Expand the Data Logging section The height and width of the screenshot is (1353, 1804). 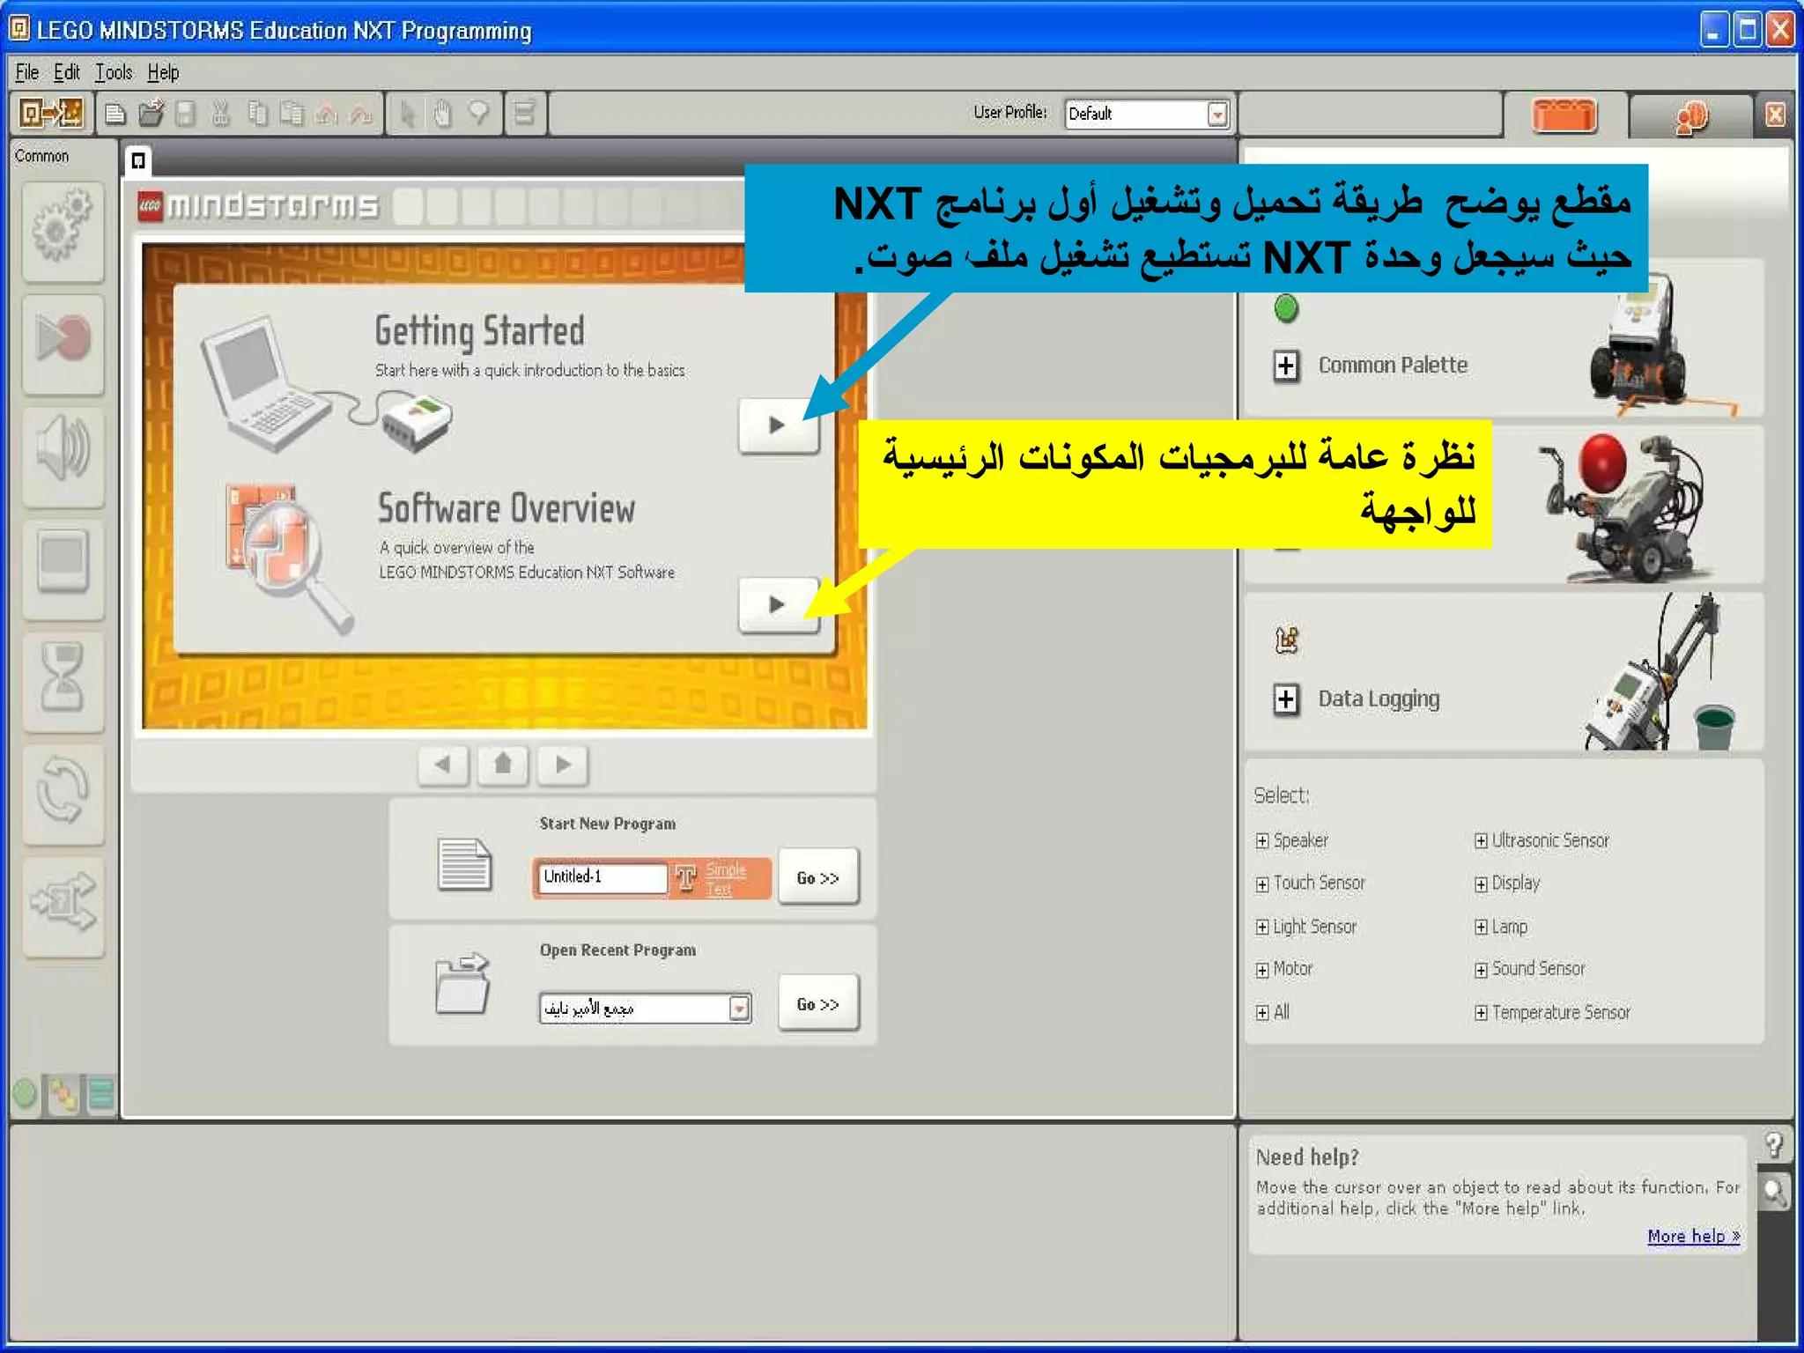pyautogui.click(x=1286, y=699)
